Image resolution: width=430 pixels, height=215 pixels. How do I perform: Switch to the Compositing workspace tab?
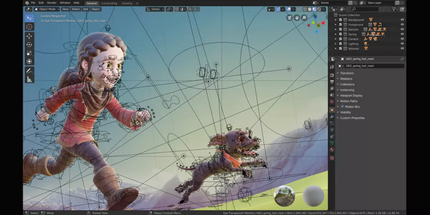[x=109, y=3]
